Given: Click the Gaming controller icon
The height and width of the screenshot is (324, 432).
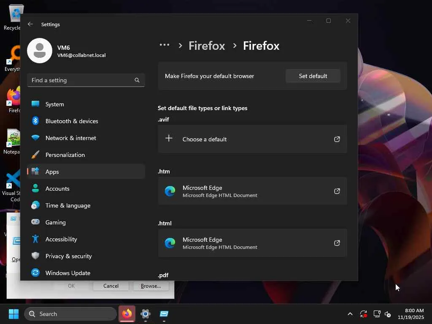Looking at the screenshot, I should click(x=35, y=222).
